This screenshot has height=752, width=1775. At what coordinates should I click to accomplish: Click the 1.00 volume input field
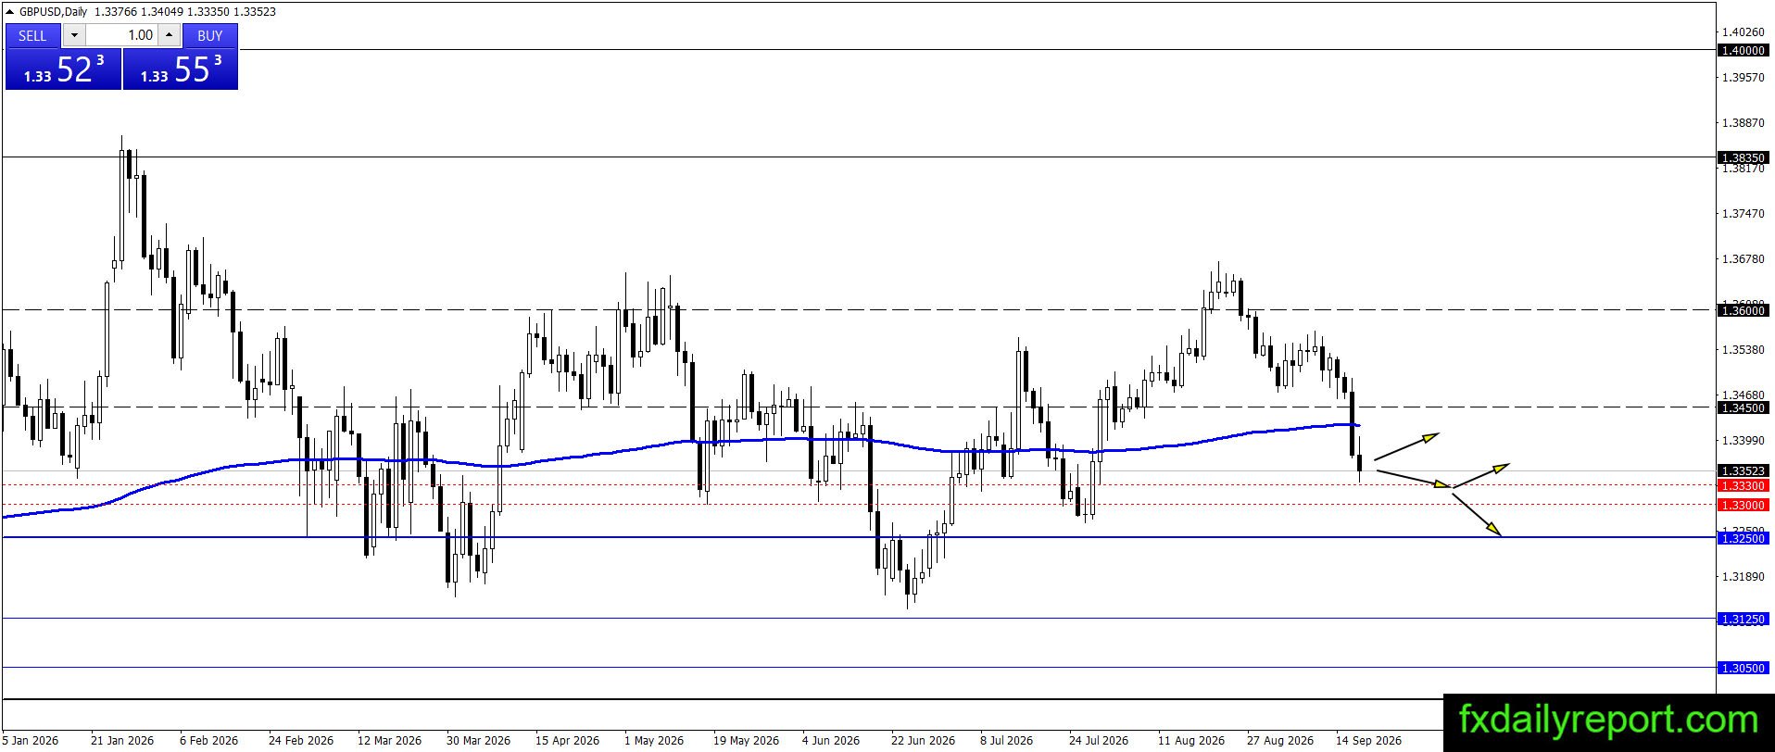(x=121, y=35)
